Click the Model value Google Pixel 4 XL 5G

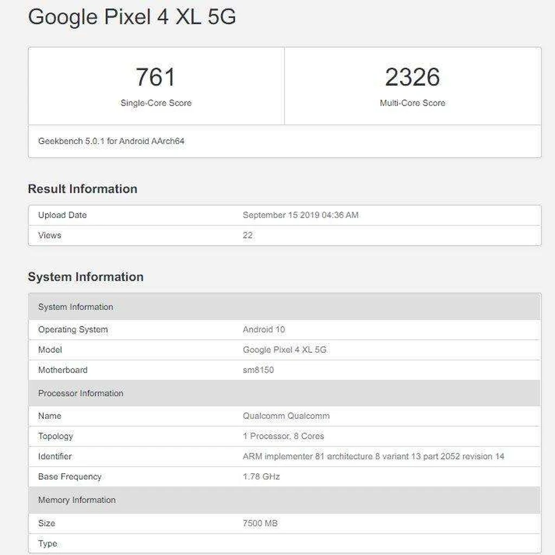[x=285, y=350]
